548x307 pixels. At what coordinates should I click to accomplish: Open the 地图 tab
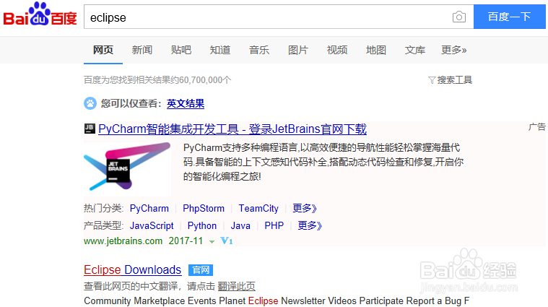[375, 50]
